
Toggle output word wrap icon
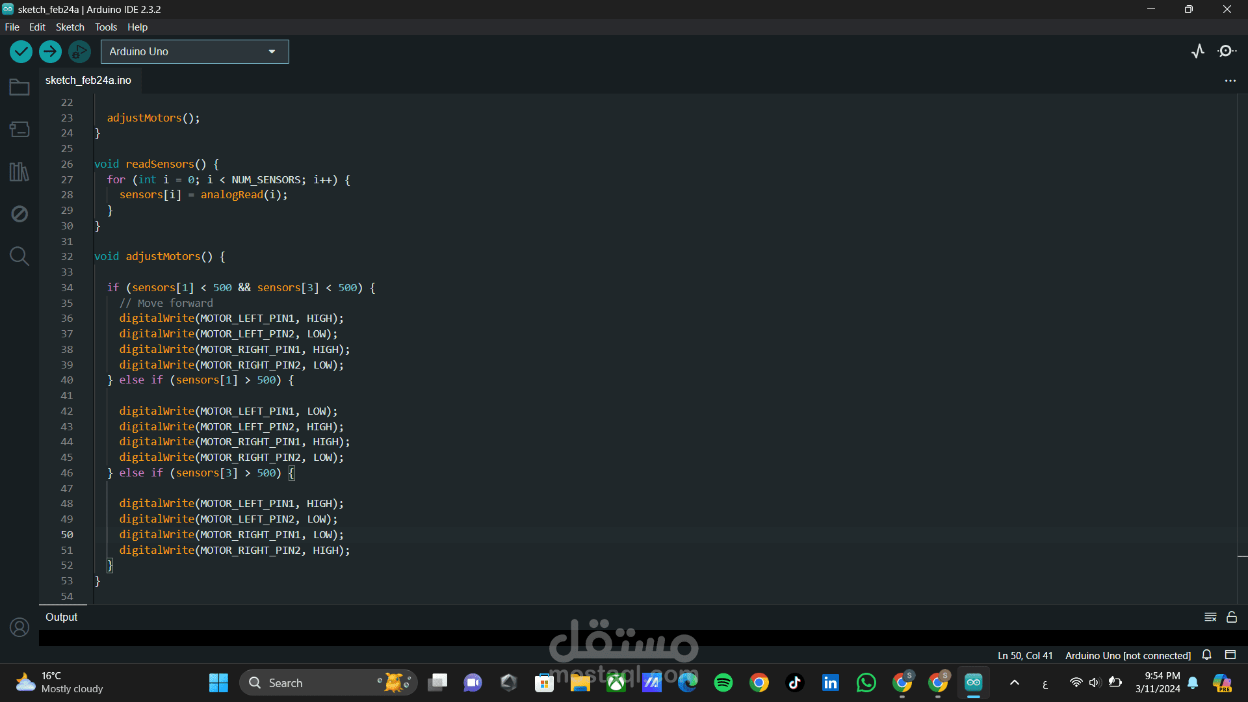pyautogui.click(x=1210, y=617)
